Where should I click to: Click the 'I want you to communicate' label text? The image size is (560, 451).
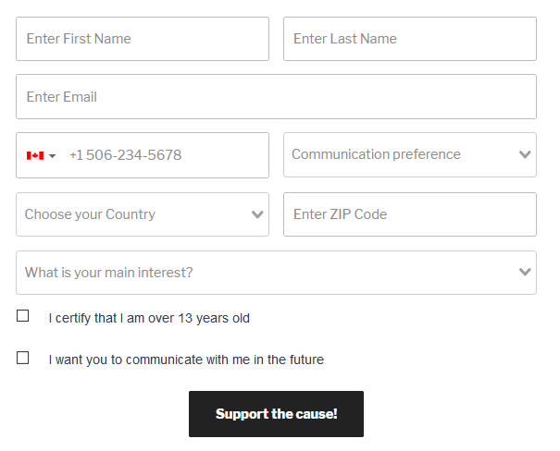pos(186,360)
